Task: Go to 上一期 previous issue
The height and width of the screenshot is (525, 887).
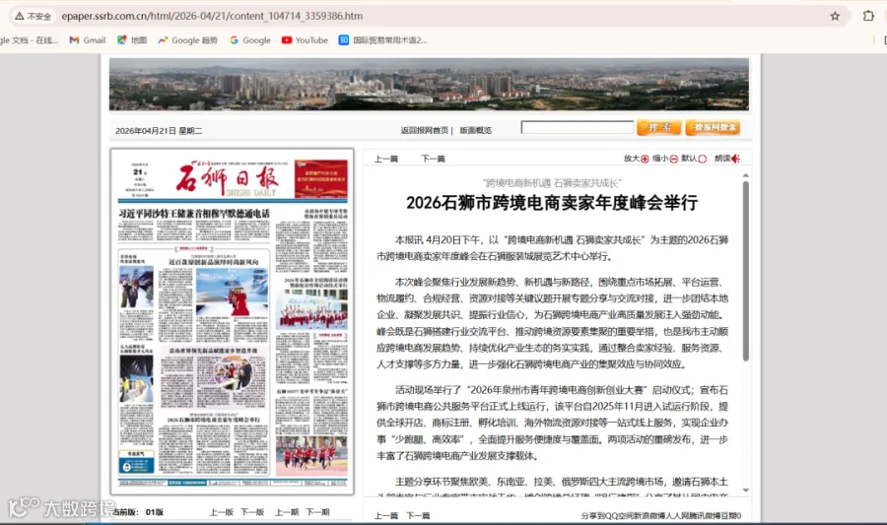Action: (287, 512)
